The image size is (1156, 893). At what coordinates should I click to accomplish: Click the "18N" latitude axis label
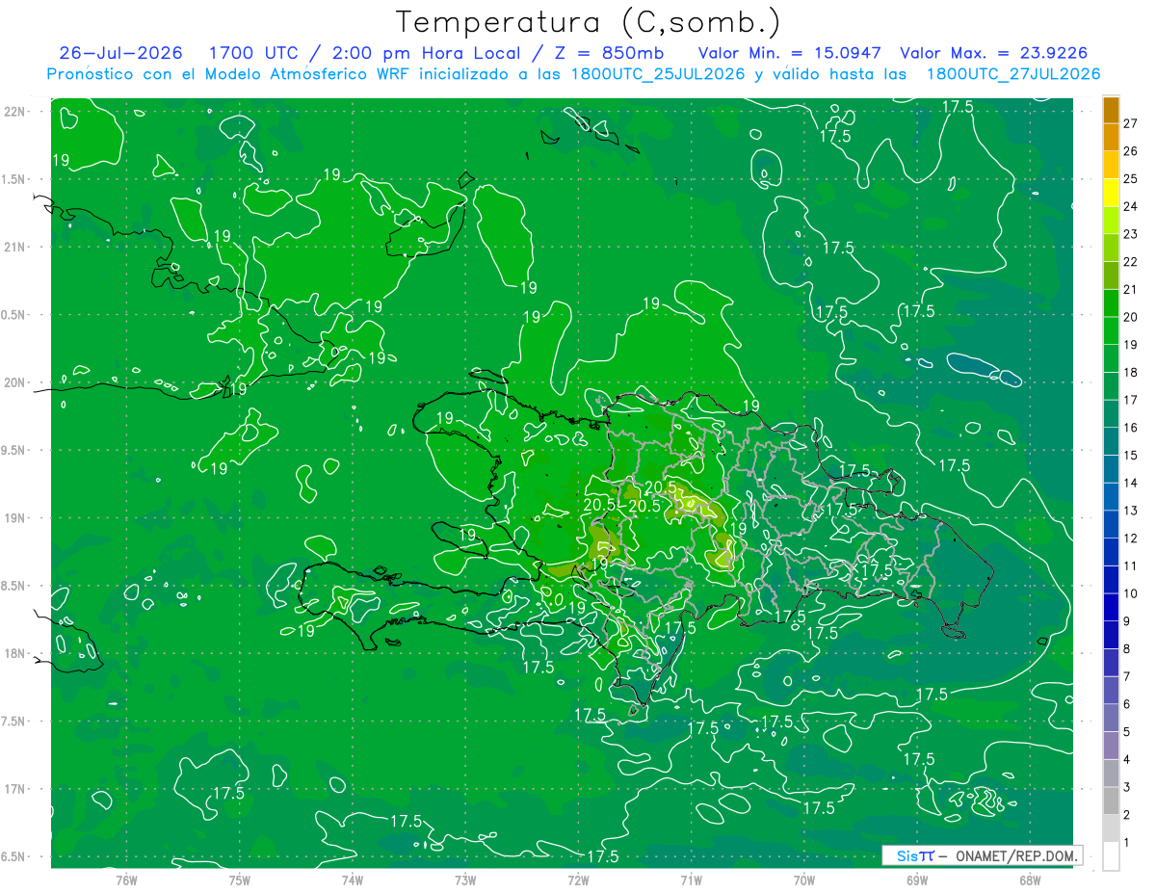tap(16, 653)
